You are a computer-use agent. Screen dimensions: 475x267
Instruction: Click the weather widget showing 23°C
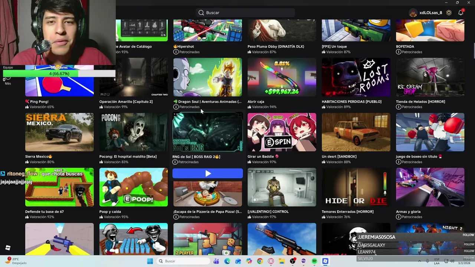[x=16, y=261]
